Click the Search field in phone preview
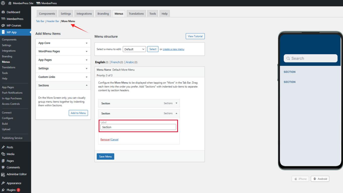 point(310,58)
